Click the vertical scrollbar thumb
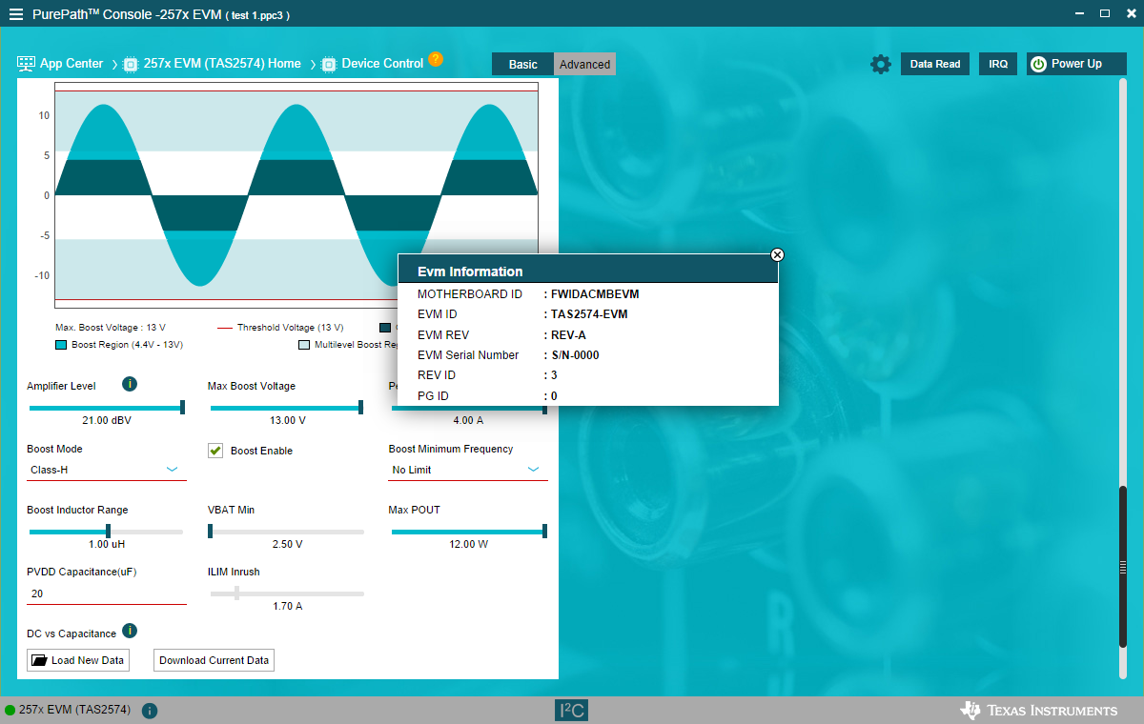This screenshot has width=1144, height=724. (1123, 568)
